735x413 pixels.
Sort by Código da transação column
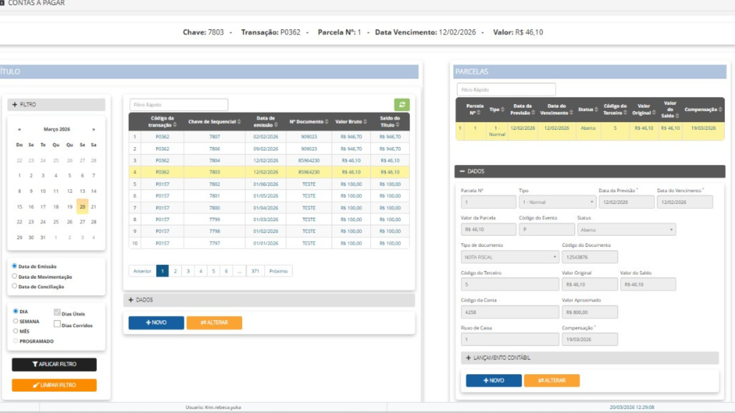tap(162, 122)
